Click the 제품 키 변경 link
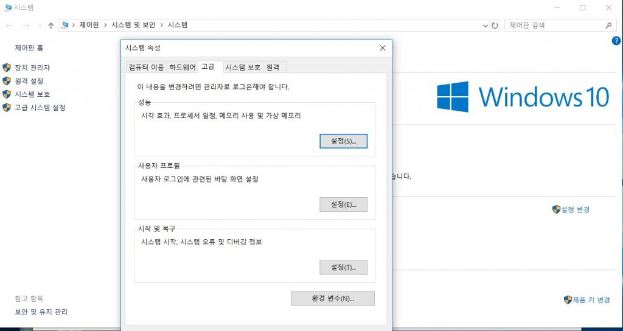Image resolution: width=623 pixels, height=331 pixels. (x=591, y=300)
